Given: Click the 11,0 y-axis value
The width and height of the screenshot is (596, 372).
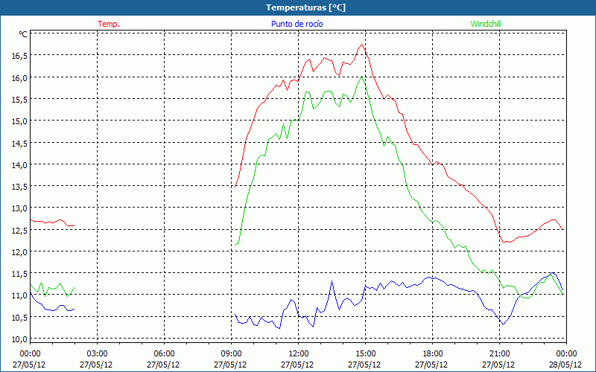Looking at the screenshot, I should click(x=19, y=295).
